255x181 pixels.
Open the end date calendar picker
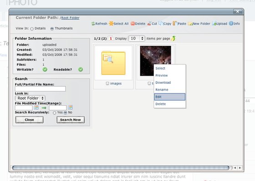click(x=70, y=108)
